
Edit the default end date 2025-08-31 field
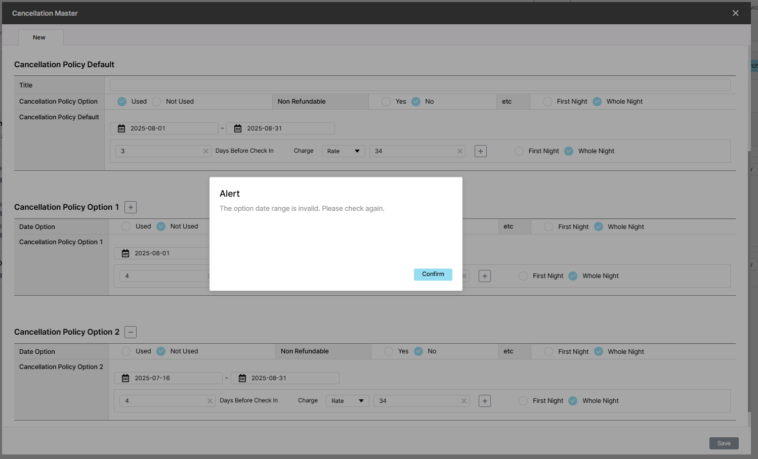click(280, 128)
